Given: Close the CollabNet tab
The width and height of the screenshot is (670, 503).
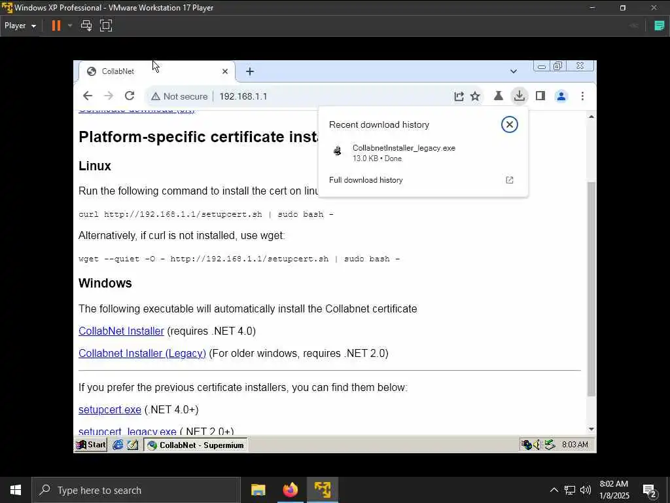Looking at the screenshot, I should click(x=225, y=71).
